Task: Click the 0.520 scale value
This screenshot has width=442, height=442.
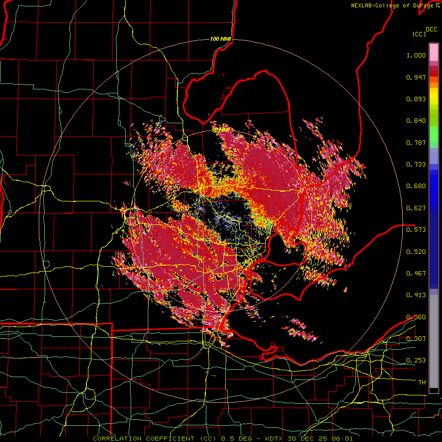Action: (416, 252)
